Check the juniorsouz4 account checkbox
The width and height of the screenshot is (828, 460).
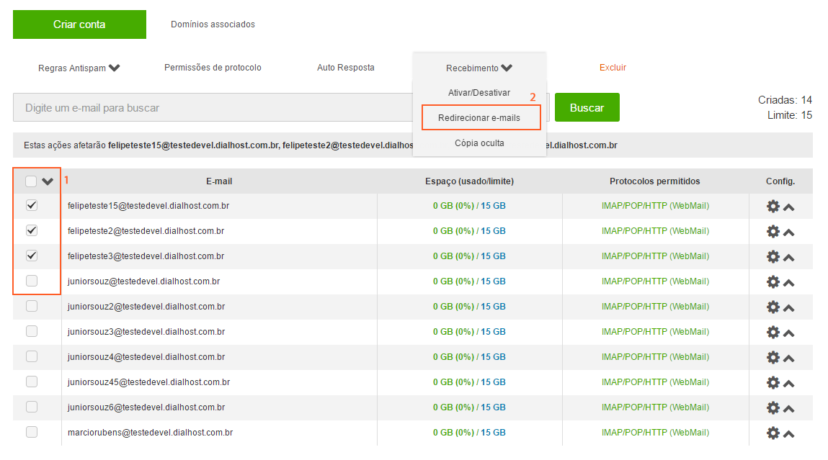pos(32,356)
